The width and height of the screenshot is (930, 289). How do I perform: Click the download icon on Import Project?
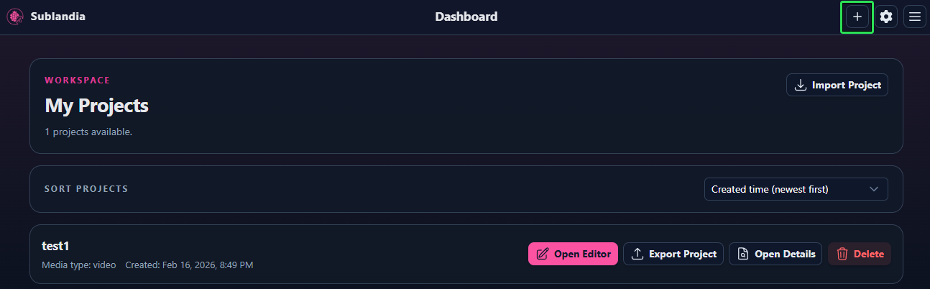801,86
